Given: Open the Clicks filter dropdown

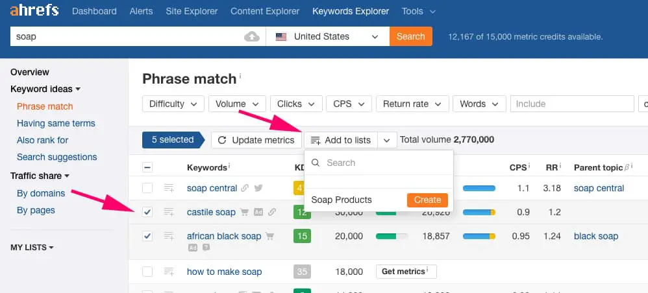Looking at the screenshot, I should pos(296,104).
